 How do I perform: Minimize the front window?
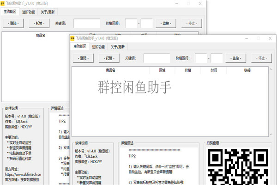[x=247, y=38]
